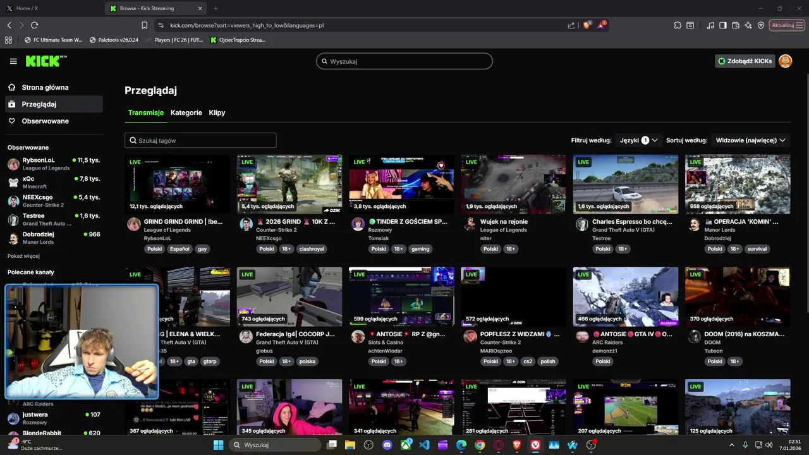
Task: Open the Brave Shields lion icon
Action: (x=587, y=25)
